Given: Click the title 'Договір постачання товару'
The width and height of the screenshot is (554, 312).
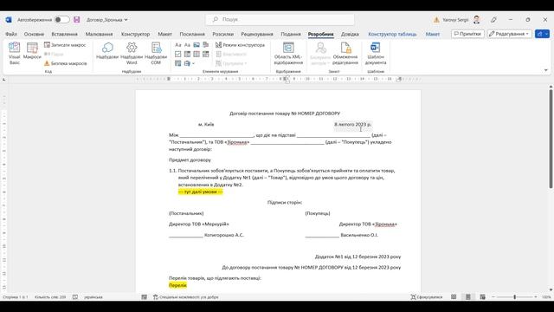Looking at the screenshot, I should [x=260, y=114].
